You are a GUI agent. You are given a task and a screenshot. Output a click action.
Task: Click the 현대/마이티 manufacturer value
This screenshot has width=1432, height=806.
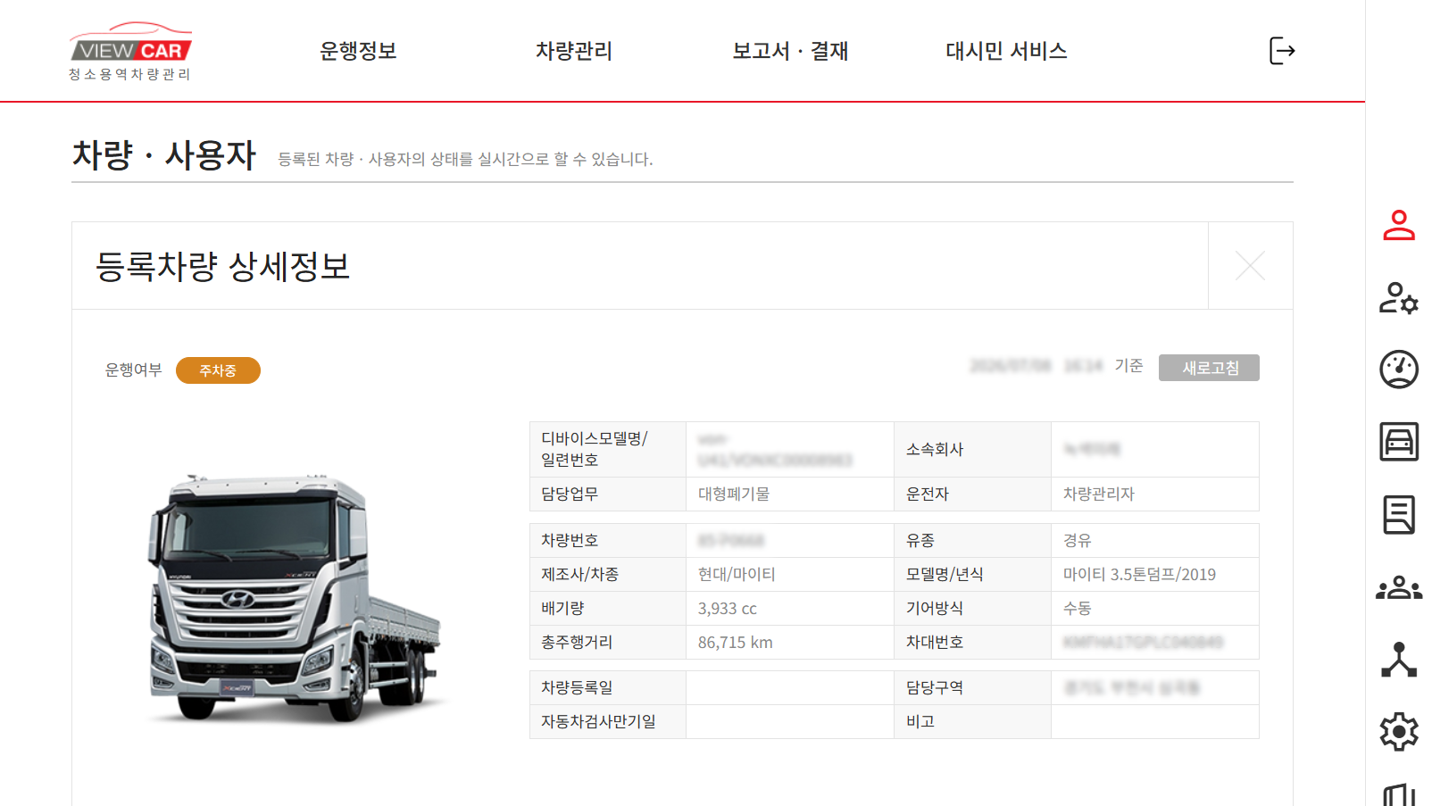click(737, 575)
